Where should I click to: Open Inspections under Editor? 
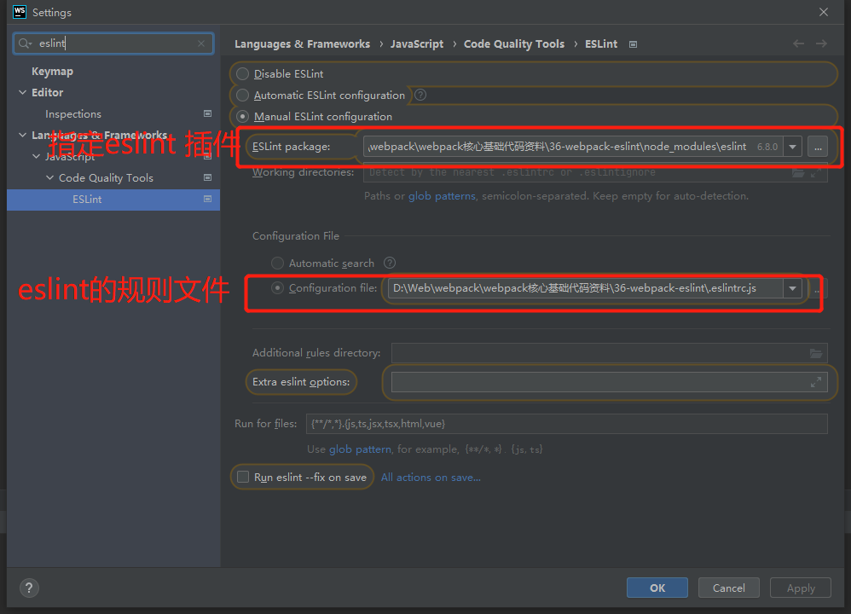pyautogui.click(x=73, y=114)
